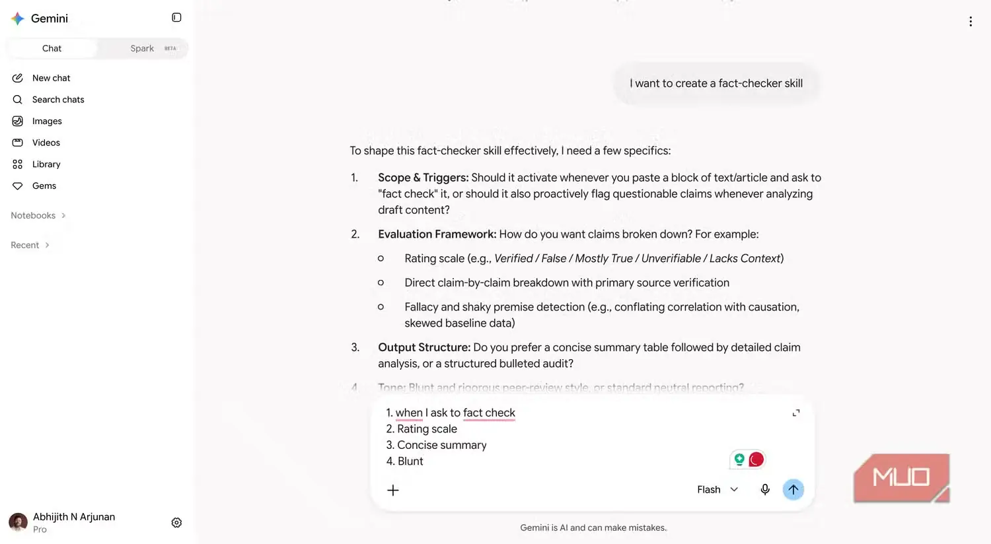Open the Videos section icon
Viewport: 991px width, 544px height.
pos(18,143)
